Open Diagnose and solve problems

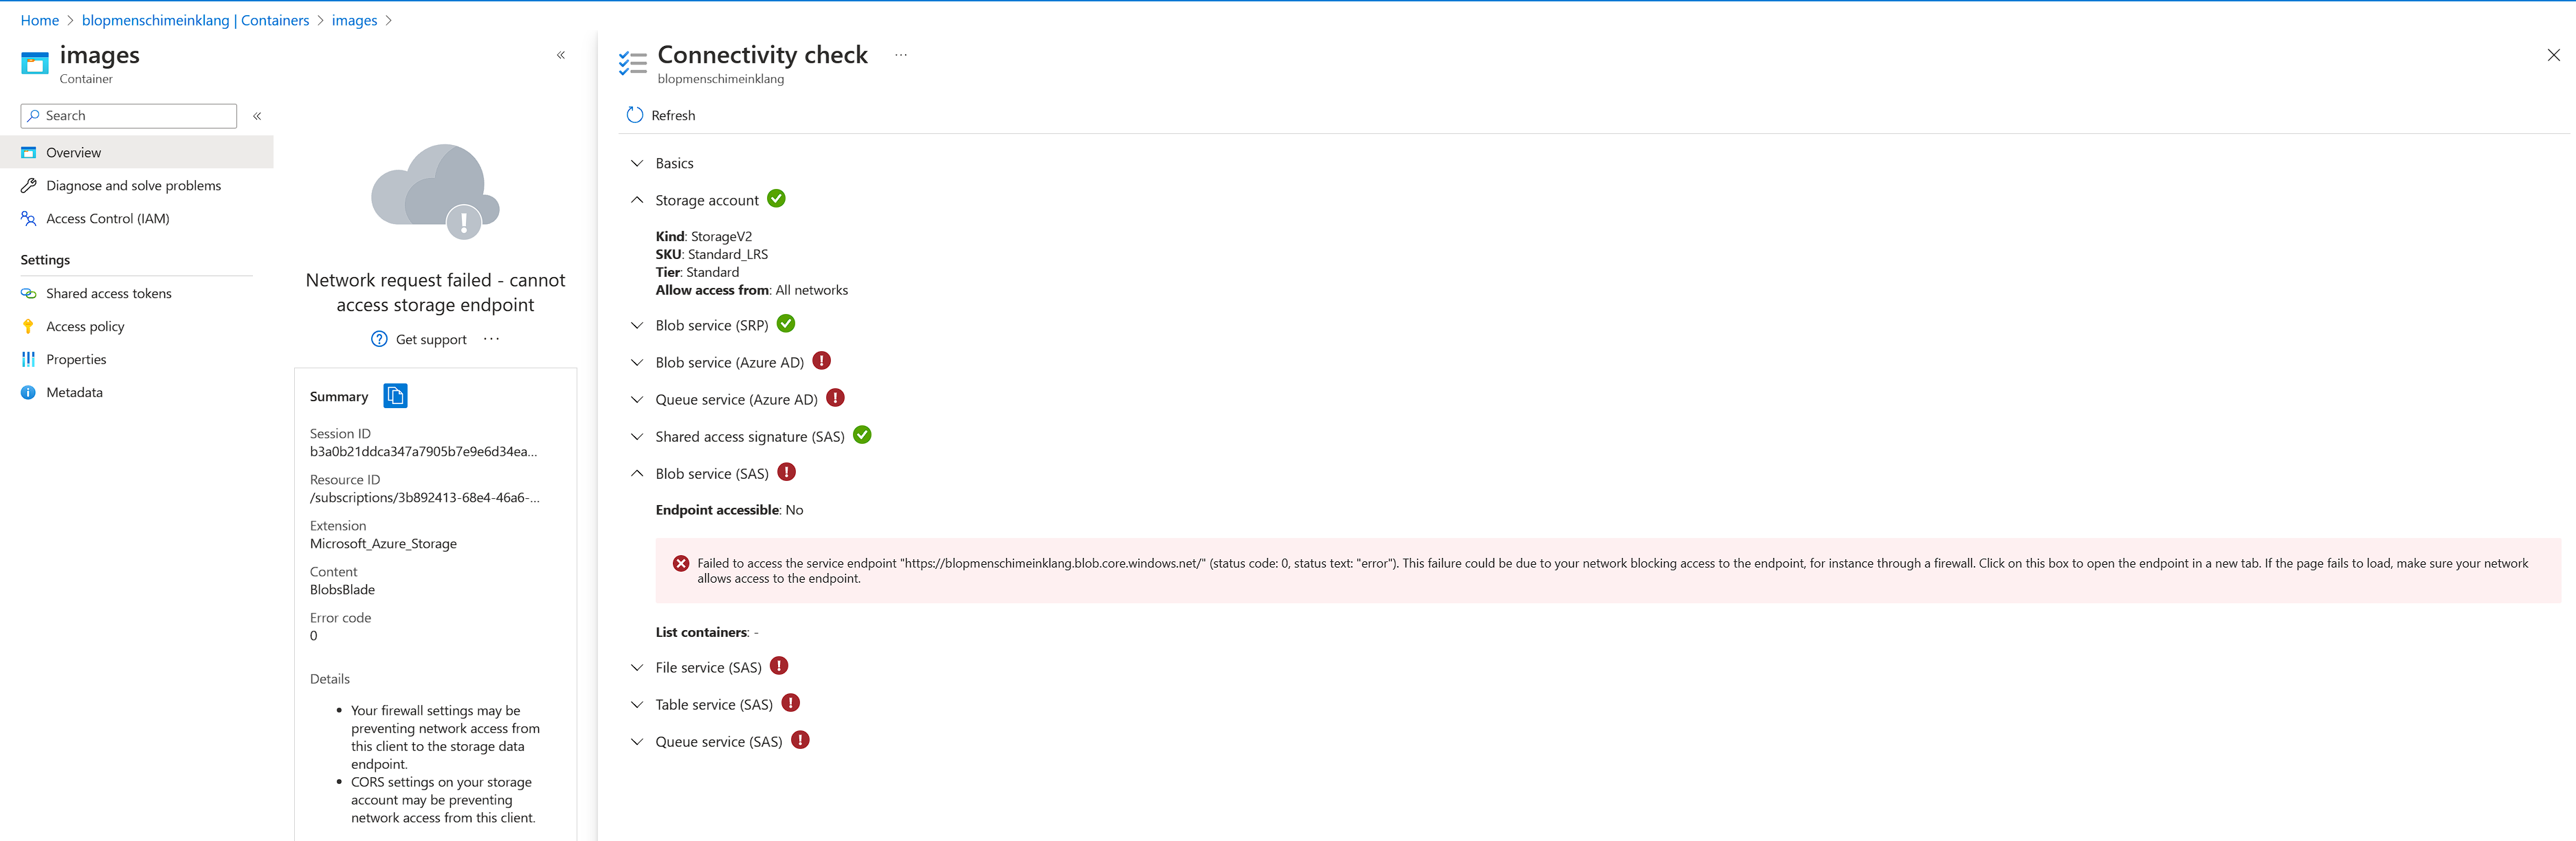133,185
